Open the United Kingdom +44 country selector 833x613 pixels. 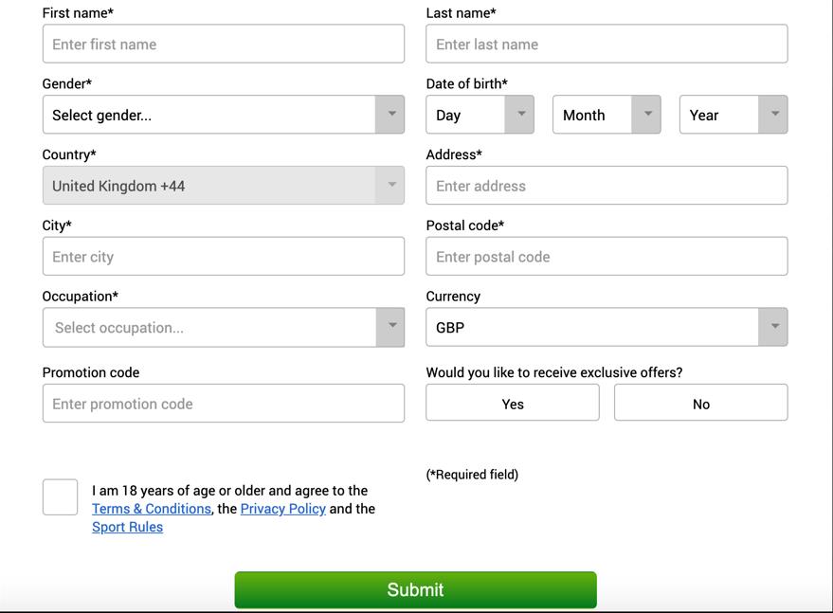click(223, 186)
